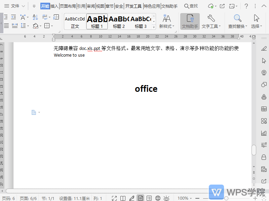
Task: Click the chart icon in right sidebar
Action: pyautogui.click(x=264, y=133)
